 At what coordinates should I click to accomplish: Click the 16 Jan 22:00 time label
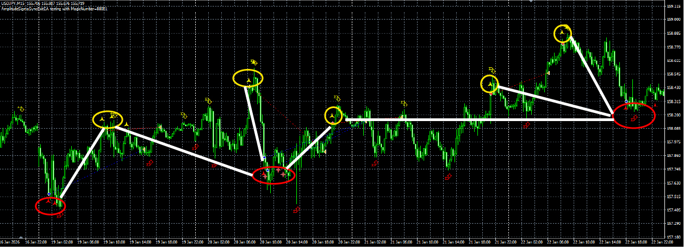click(x=36, y=242)
